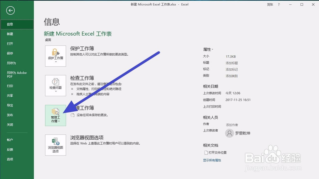Click 添加标记 field
This screenshot has width=319, height=179.
click(x=232, y=69)
